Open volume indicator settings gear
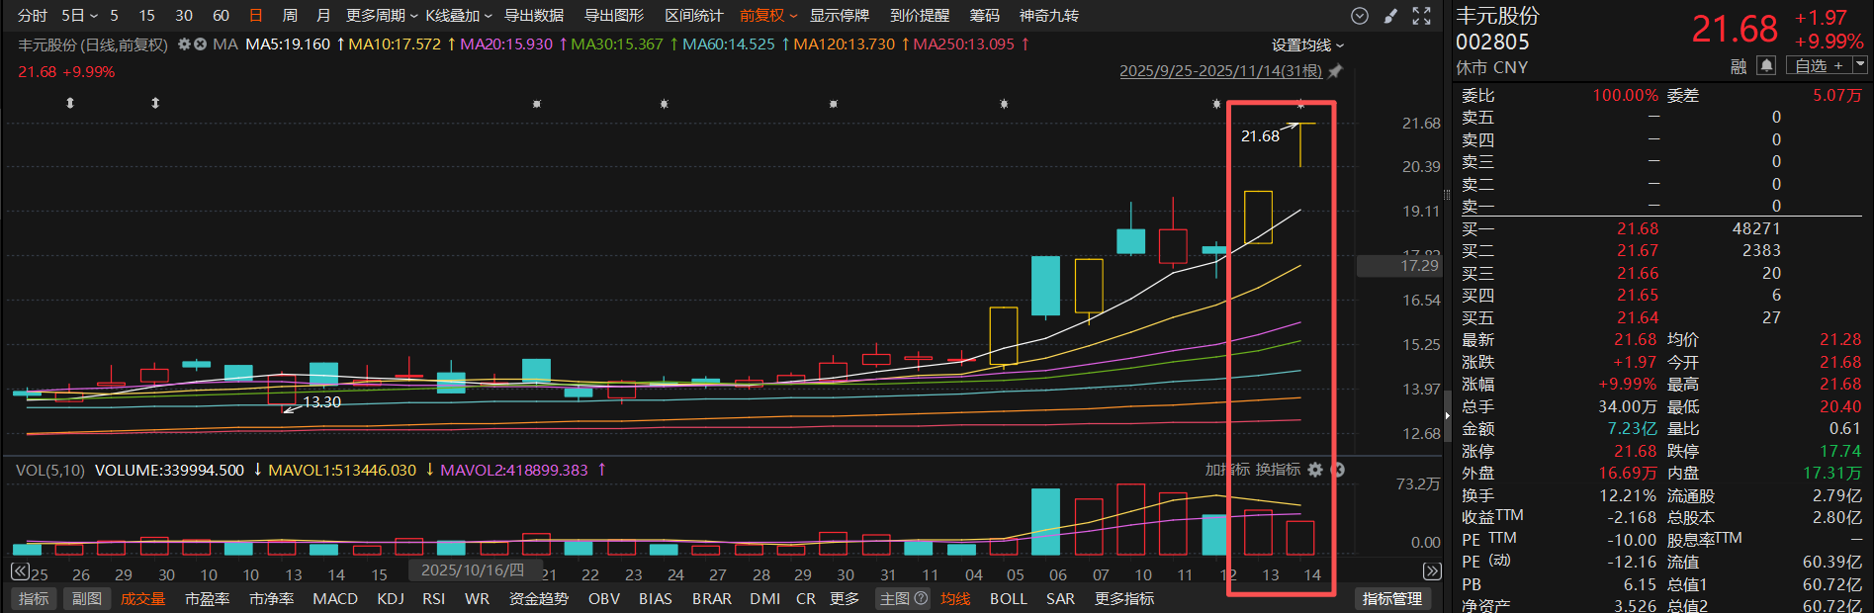Screen dimensions: 1874x613 (1315, 470)
